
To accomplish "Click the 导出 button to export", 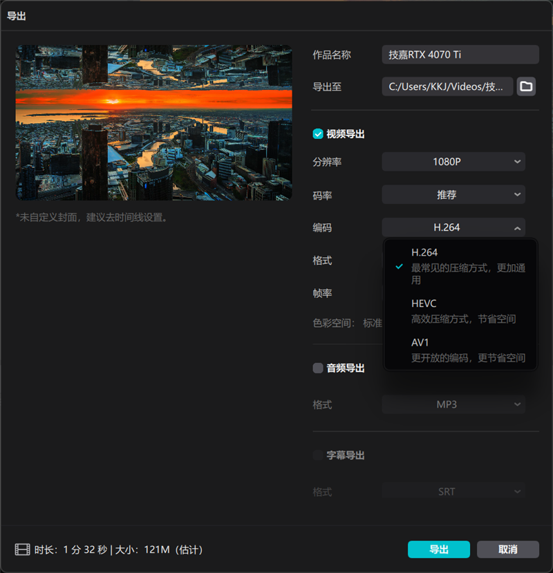I will 438,549.
